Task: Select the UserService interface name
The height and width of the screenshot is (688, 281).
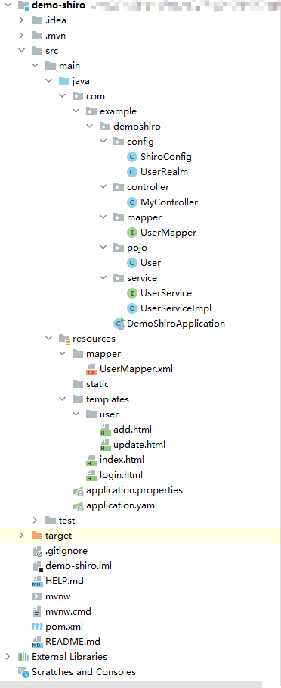Action: point(166,293)
